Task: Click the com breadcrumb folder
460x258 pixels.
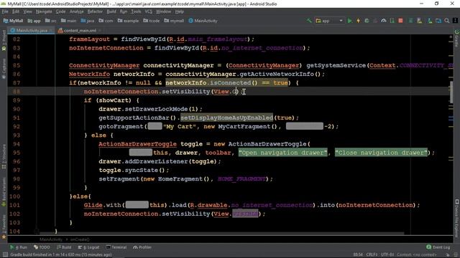Action: coord(106,21)
